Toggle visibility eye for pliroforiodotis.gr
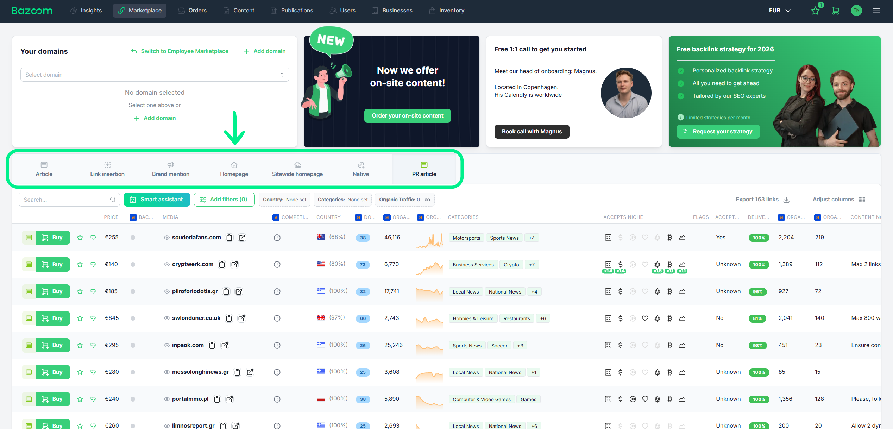Screen dimensions: 893x429 coord(167,291)
